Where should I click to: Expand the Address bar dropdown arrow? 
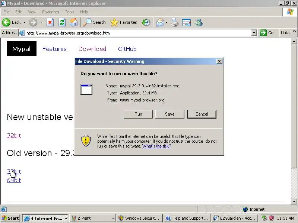[x=254, y=33]
